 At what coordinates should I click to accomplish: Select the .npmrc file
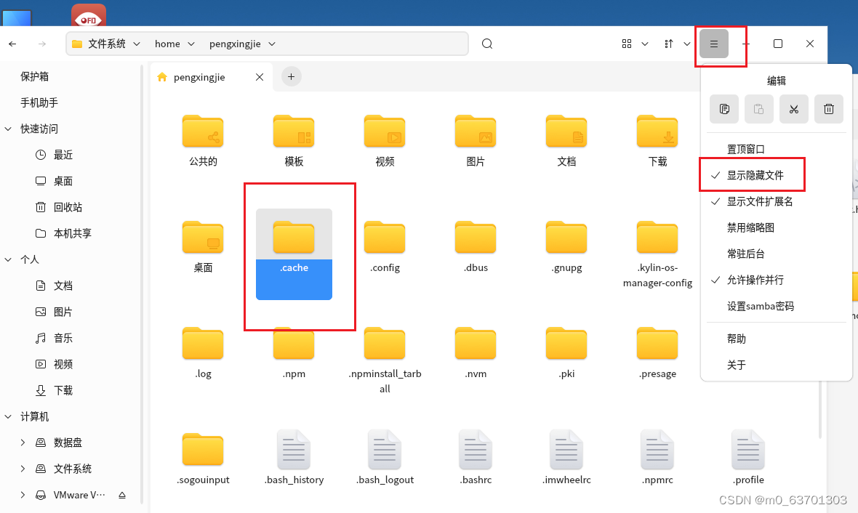(657, 459)
